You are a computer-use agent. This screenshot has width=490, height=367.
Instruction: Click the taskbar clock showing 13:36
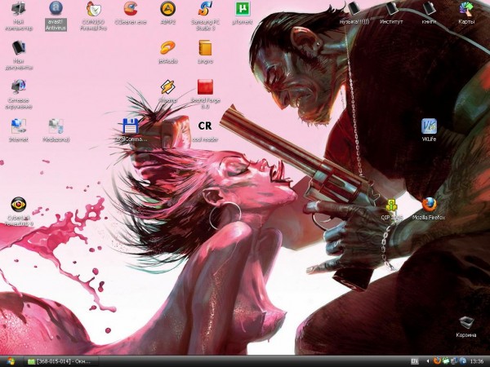pos(477,361)
